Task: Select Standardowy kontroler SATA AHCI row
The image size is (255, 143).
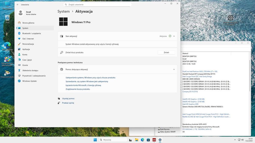Action: 194,124
